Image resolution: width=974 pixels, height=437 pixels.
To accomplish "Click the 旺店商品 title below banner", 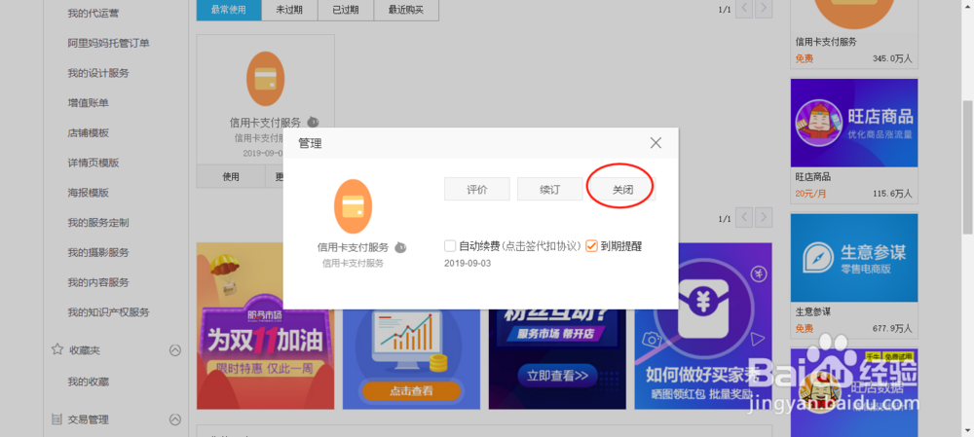I will pyautogui.click(x=813, y=176).
